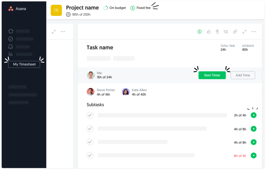The width and height of the screenshot is (266, 170).
Task: Open the left panel's three-dot menu
Action: [63, 31]
